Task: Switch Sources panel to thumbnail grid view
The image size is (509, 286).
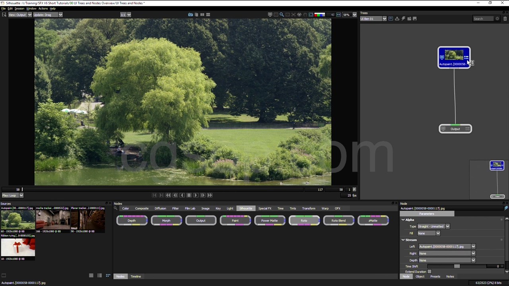Action: (108, 276)
